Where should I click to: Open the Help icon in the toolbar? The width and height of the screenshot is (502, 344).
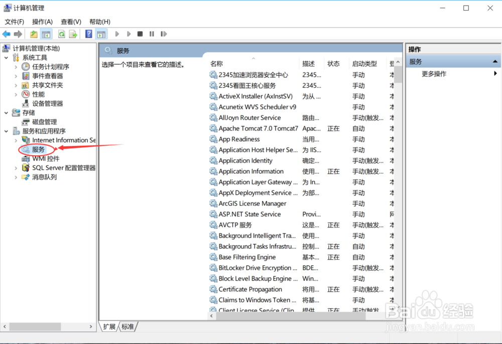pos(89,34)
